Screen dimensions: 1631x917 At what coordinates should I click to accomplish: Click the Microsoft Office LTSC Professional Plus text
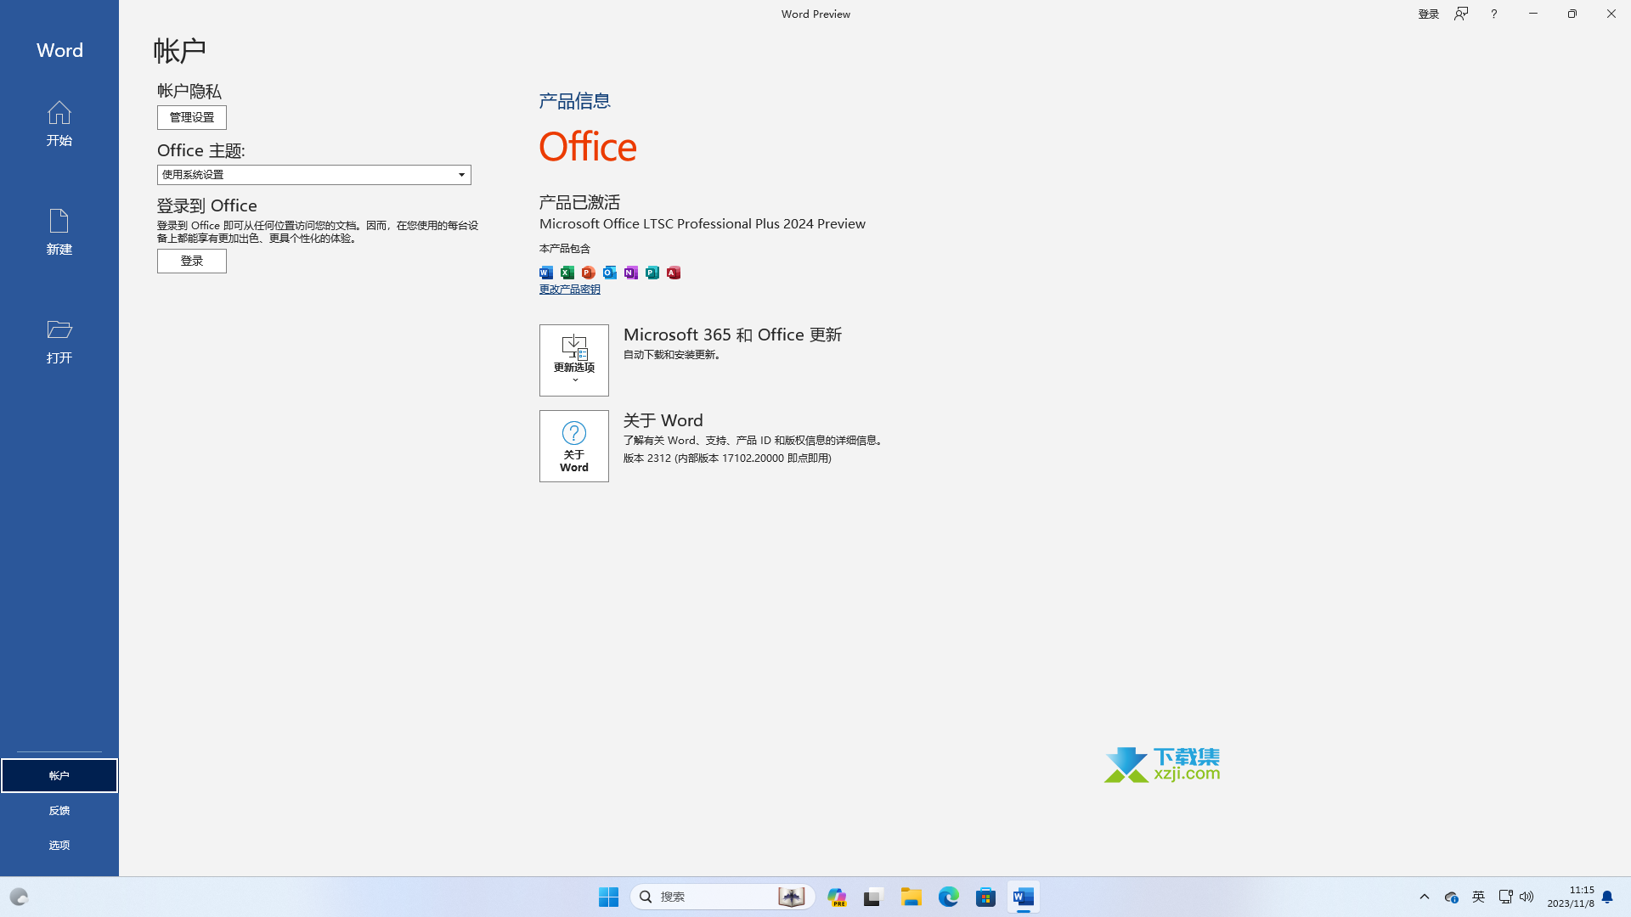pos(703,223)
